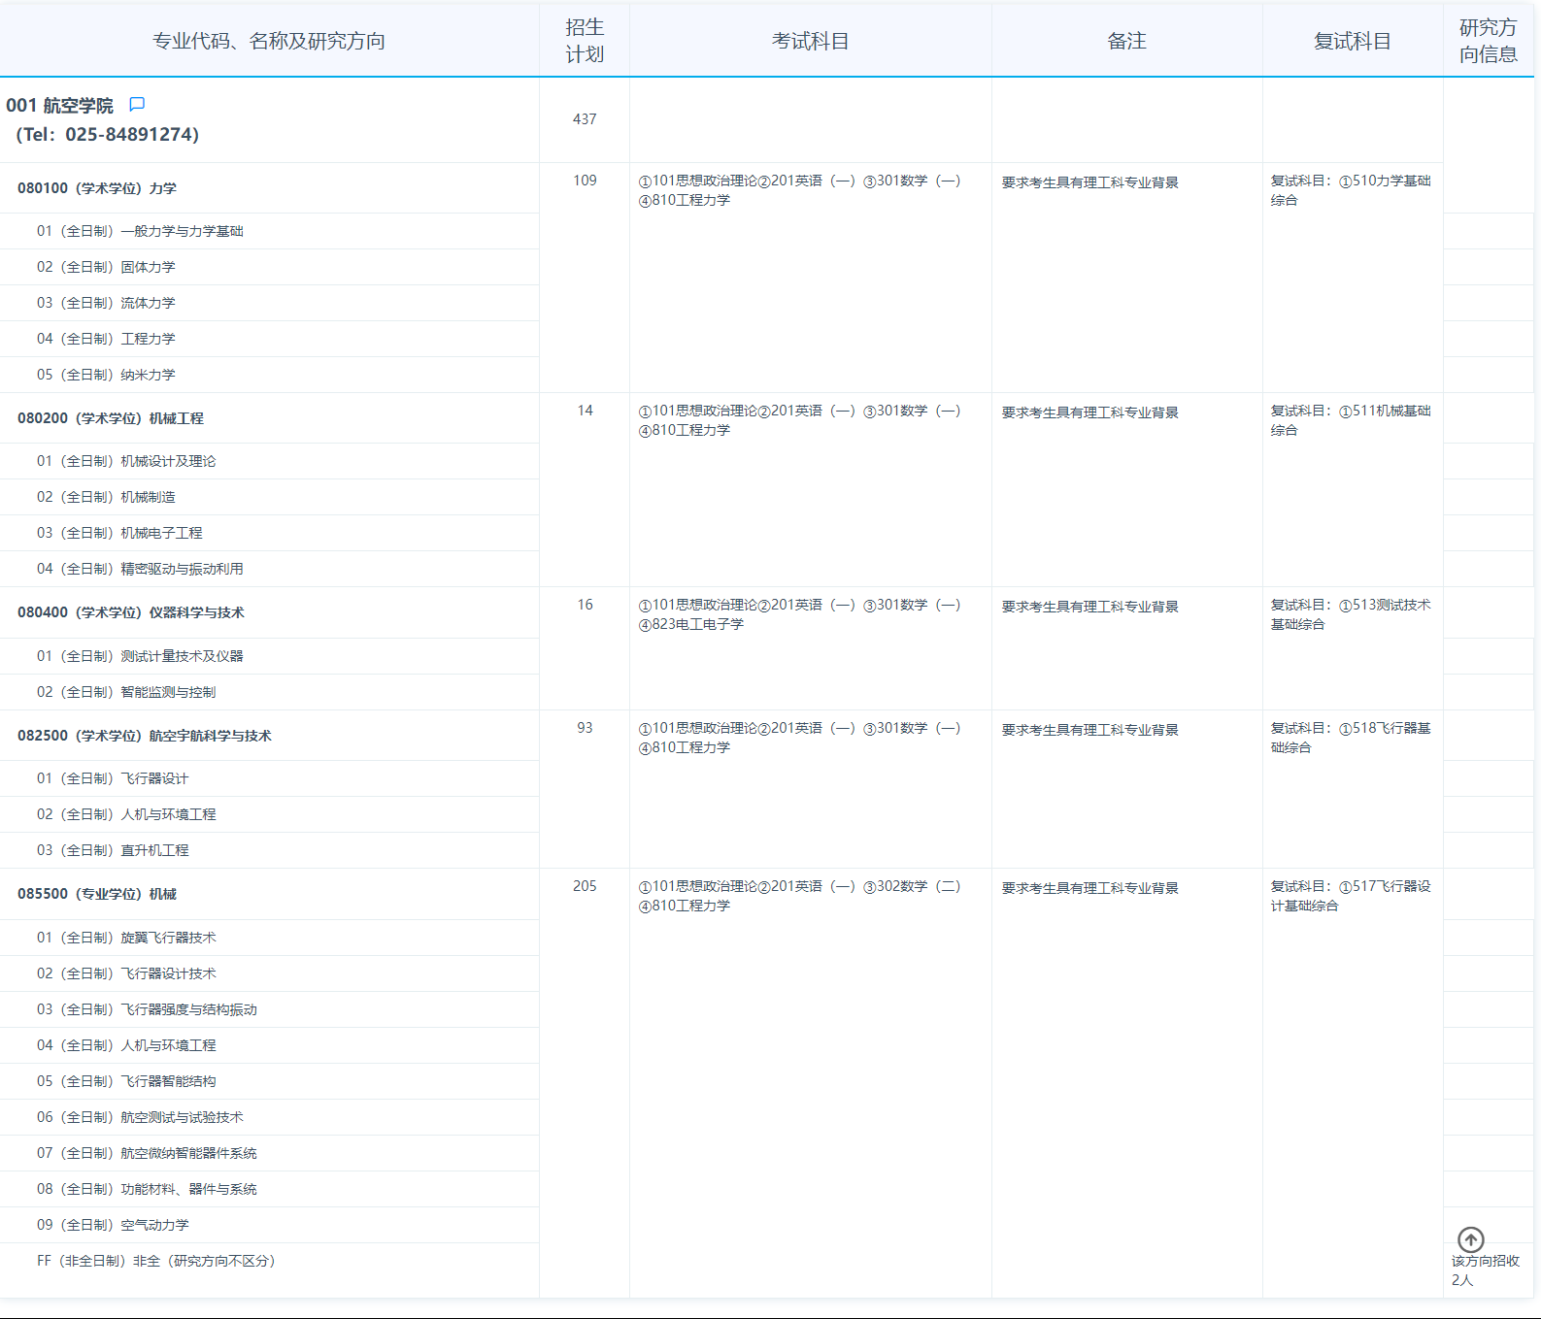Click the 备注 column header
Viewport: 1541px width, 1319px height.
(1126, 41)
